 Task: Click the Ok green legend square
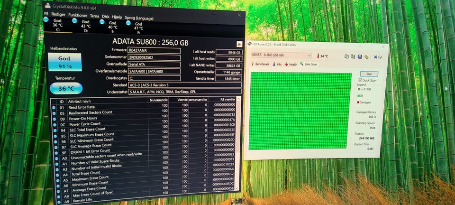point(358,95)
